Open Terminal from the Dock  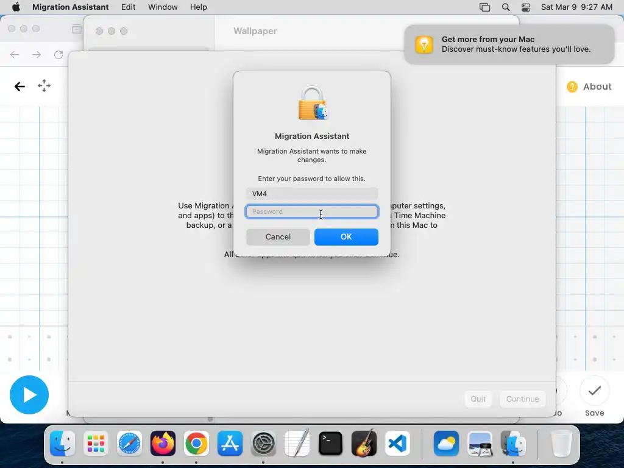tap(330, 444)
